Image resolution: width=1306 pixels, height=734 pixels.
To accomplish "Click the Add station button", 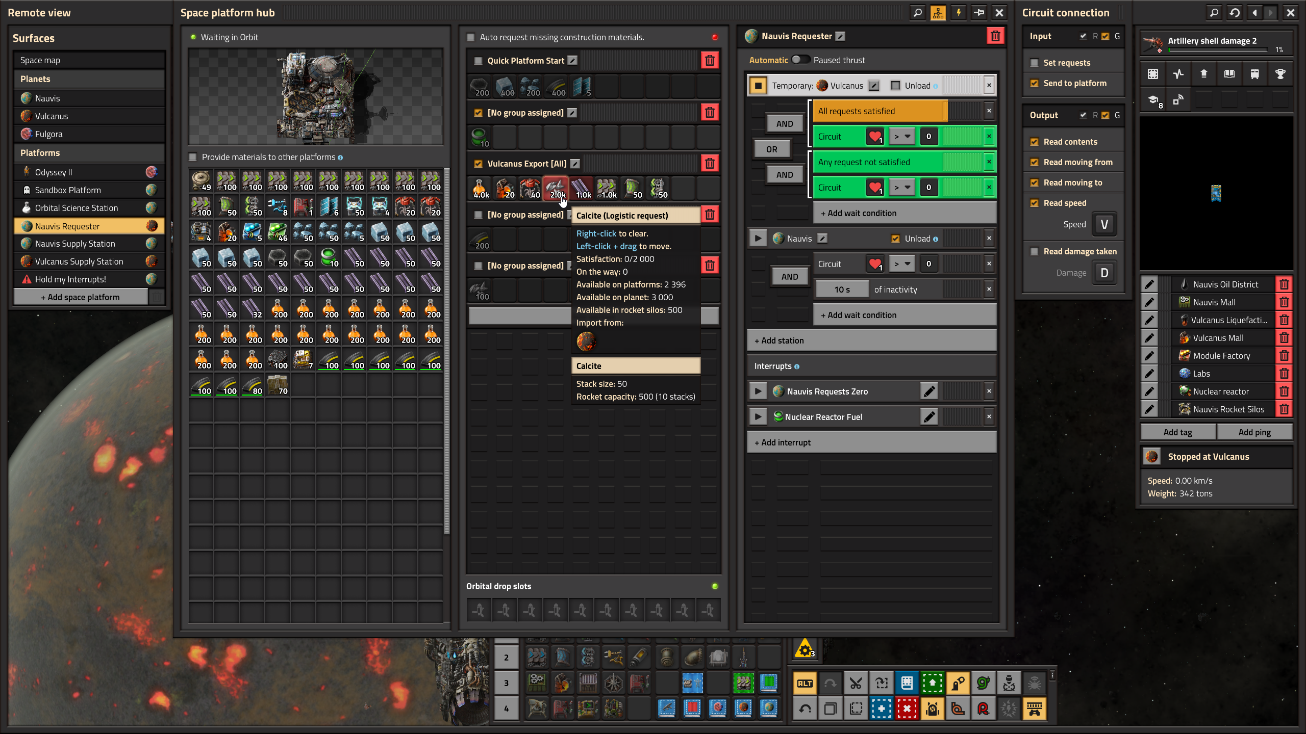I will pos(871,340).
